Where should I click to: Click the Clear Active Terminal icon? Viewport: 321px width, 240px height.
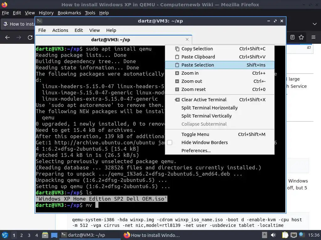(x=177, y=100)
